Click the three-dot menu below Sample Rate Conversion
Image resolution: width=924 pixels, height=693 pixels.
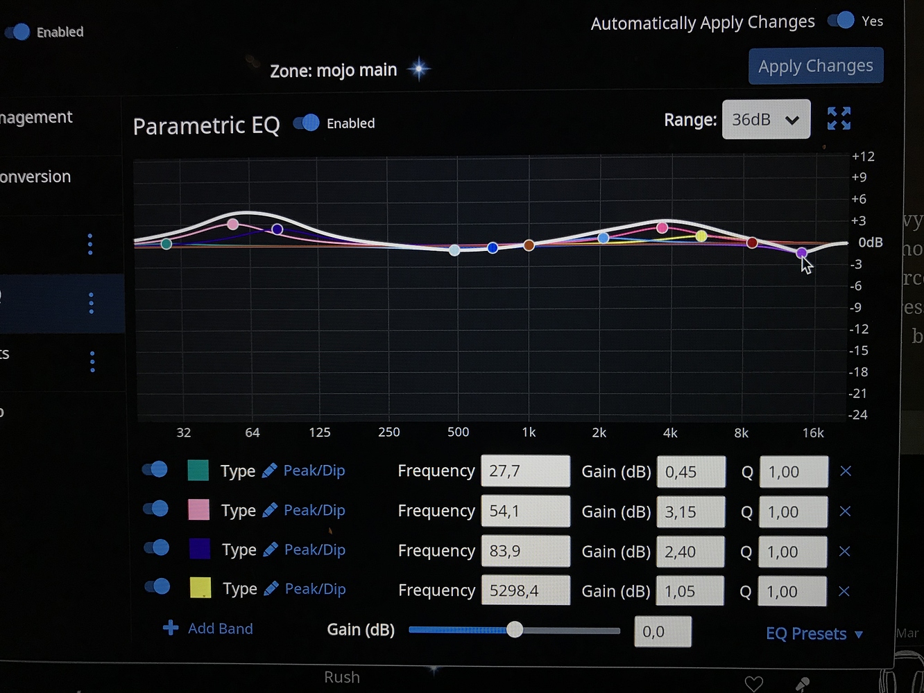pos(89,244)
